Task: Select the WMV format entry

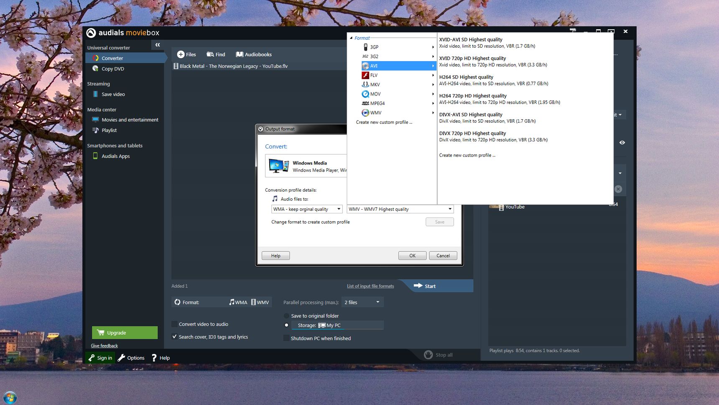Action: tap(398, 113)
